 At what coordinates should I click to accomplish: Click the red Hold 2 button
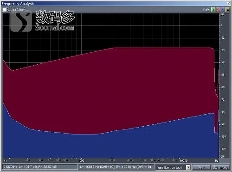pos(218,10)
